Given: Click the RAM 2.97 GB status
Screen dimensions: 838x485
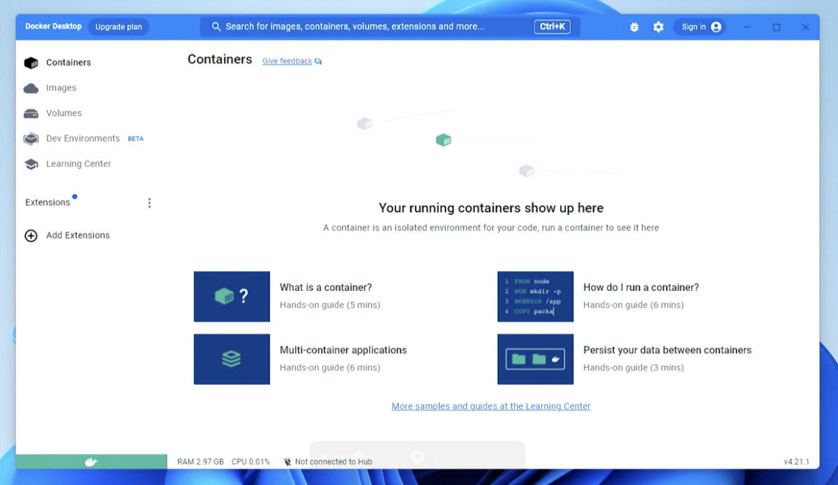Looking at the screenshot, I should pyautogui.click(x=200, y=462).
